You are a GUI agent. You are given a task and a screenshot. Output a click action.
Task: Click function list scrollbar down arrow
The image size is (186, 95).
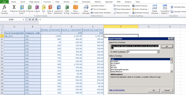(172, 71)
